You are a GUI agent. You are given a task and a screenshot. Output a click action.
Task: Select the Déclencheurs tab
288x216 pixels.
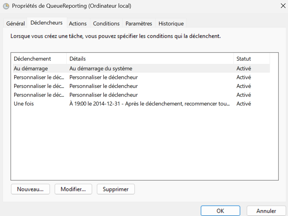click(x=46, y=23)
